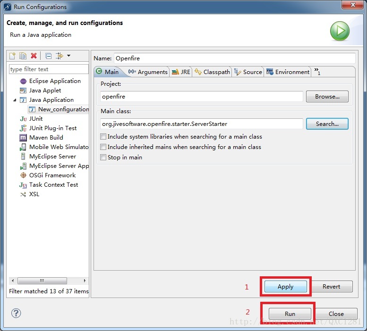367x331 pixels.
Task: Click the XSL icon
Action: pos(23,194)
